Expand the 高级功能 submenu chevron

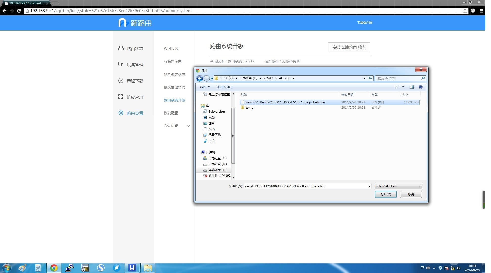click(x=188, y=126)
